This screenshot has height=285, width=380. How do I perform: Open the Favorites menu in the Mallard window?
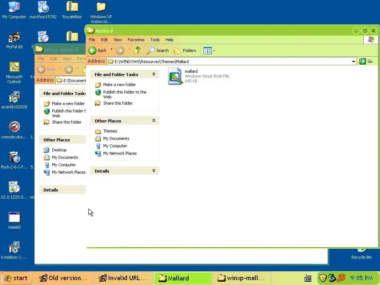[x=136, y=40]
